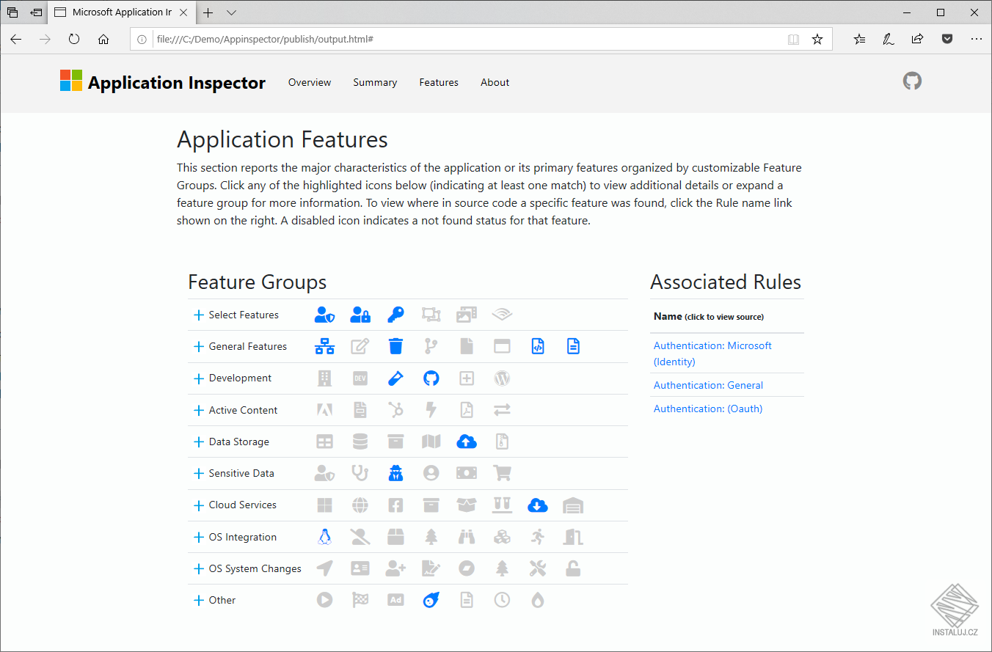This screenshot has width=992, height=652.
Task: Open the Summary section
Action: pos(375,82)
